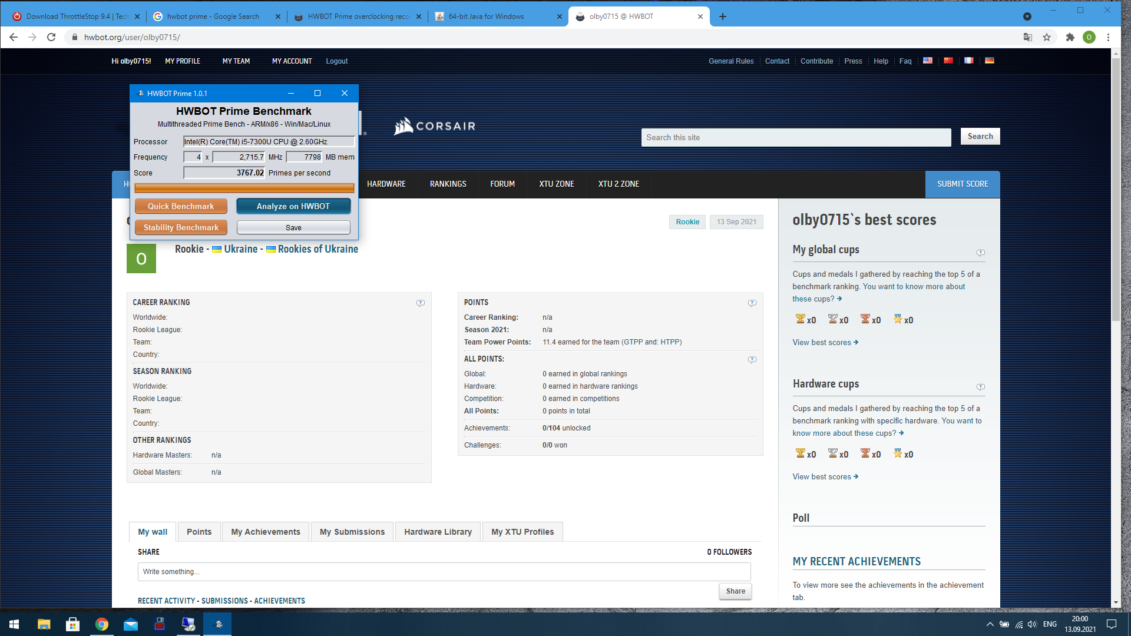This screenshot has height=636, width=1131.
Task: Click Save in the HWBOT Prime window
Action: (293, 227)
